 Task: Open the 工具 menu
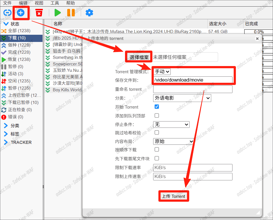[55, 3]
